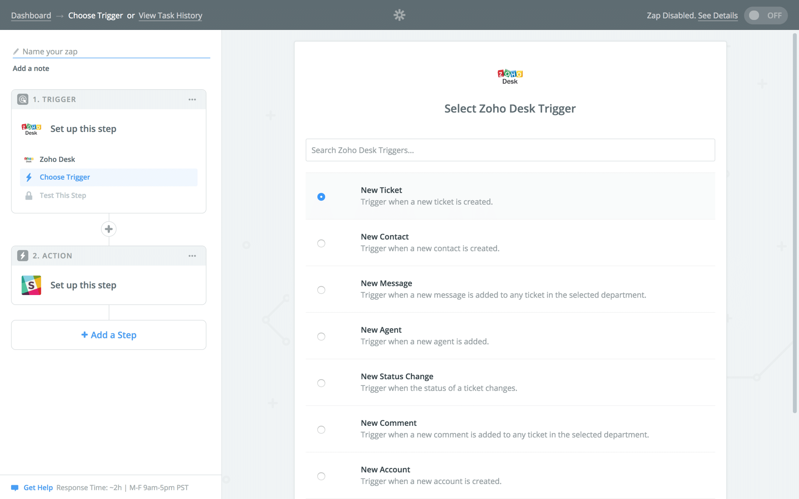799x499 pixels.
Task: Click the Zapier snowflake logo in header
Action: (399, 15)
